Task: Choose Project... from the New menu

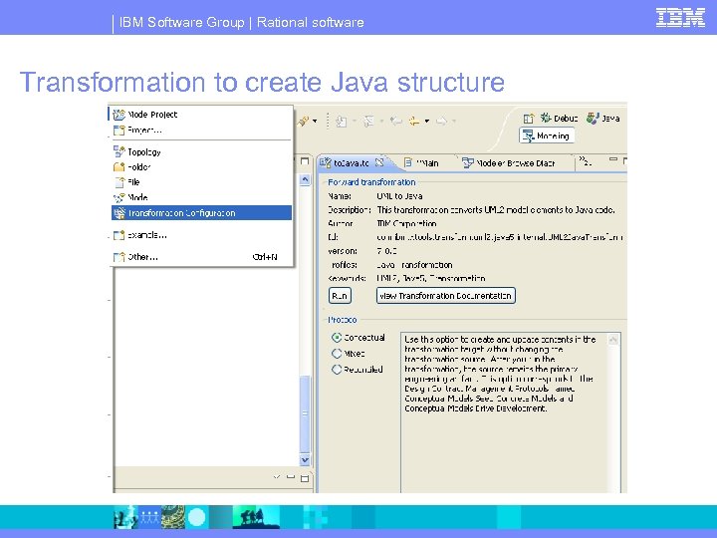Action: 201,131
